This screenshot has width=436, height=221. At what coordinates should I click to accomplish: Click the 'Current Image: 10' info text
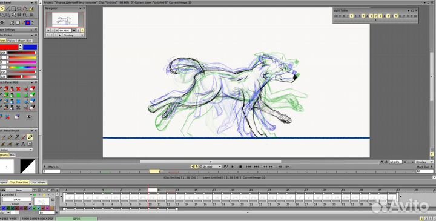tap(254, 177)
